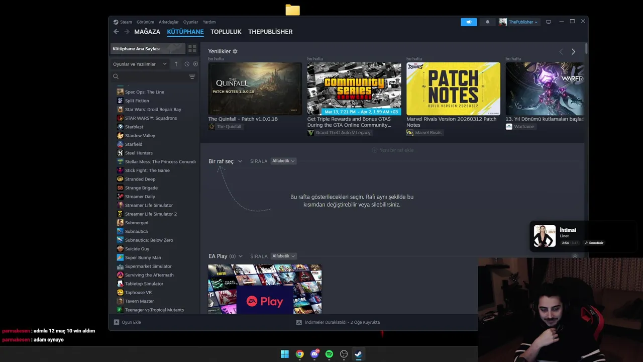Select Split Fiction in library list

pyautogui.click(x=137, y=101)
